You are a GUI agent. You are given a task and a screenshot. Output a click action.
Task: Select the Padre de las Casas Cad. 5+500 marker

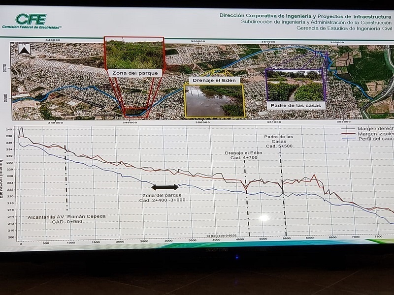(283, 197)
